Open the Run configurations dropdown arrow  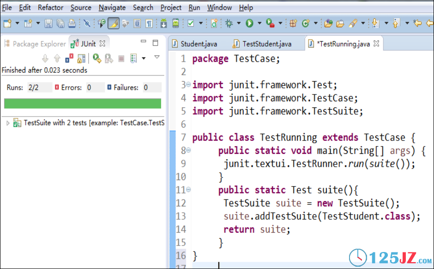click(259, 23)
